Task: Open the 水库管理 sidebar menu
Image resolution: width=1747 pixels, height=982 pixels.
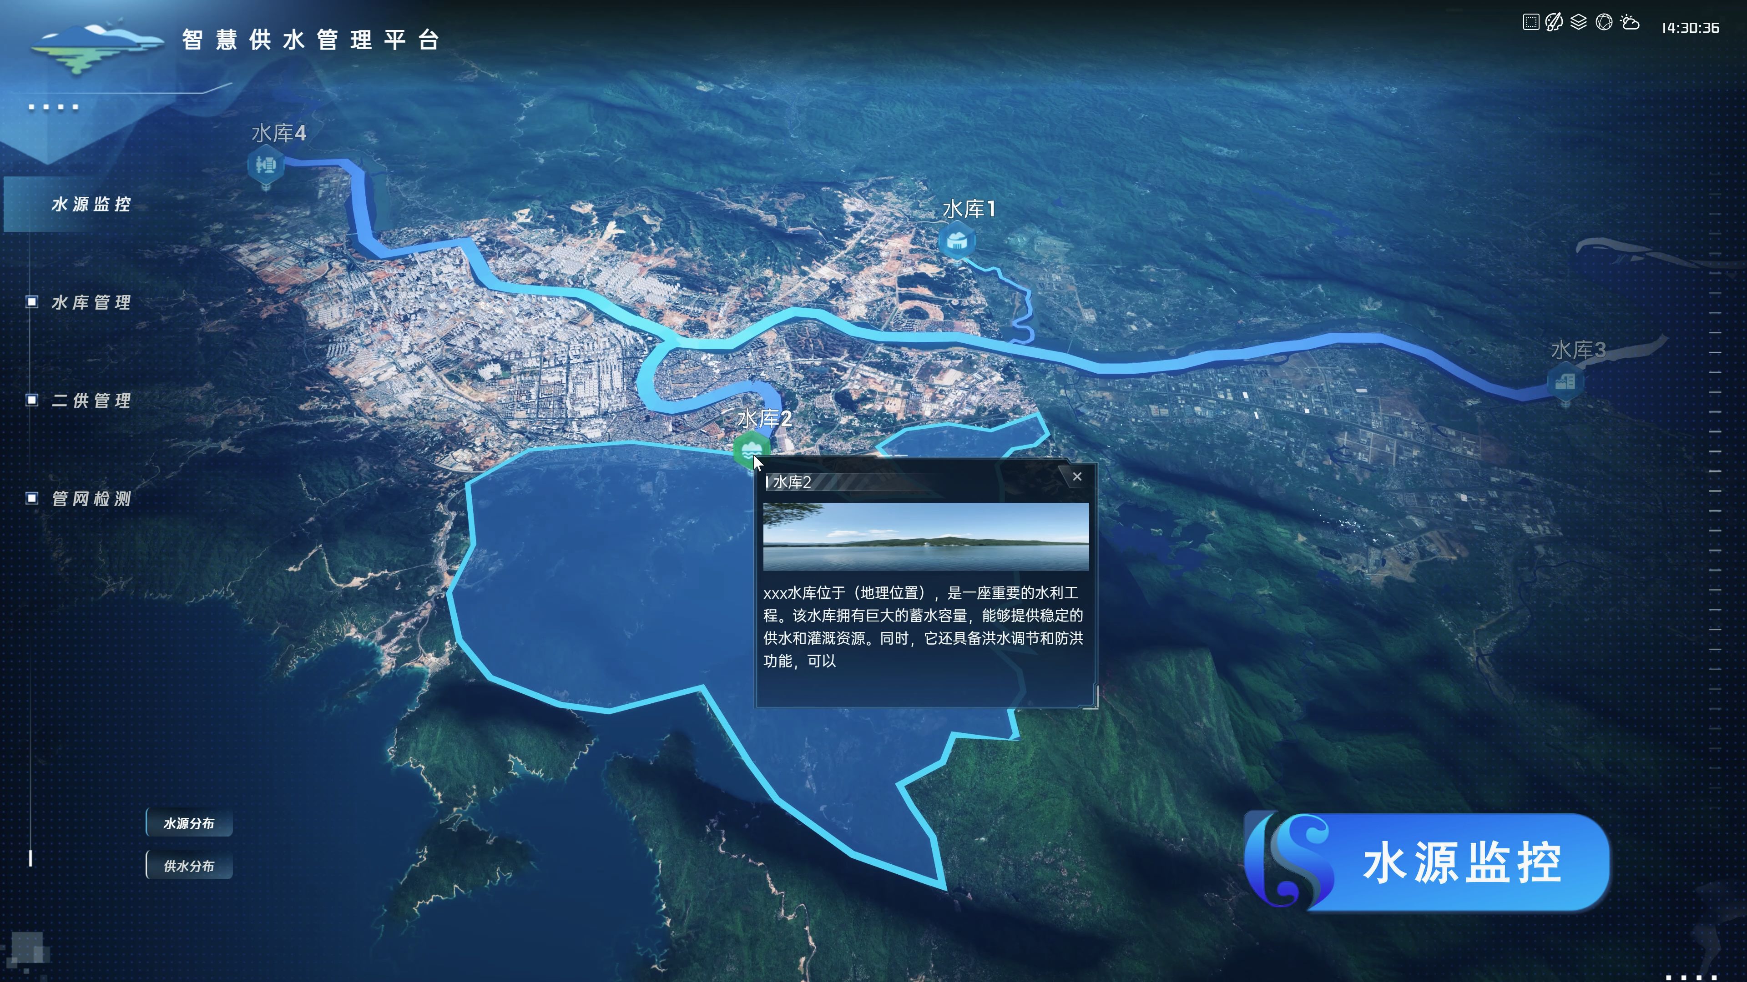Action: (91, 303)
